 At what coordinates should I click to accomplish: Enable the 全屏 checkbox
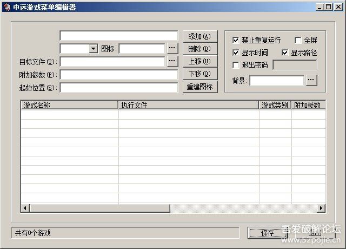(298, 40)
